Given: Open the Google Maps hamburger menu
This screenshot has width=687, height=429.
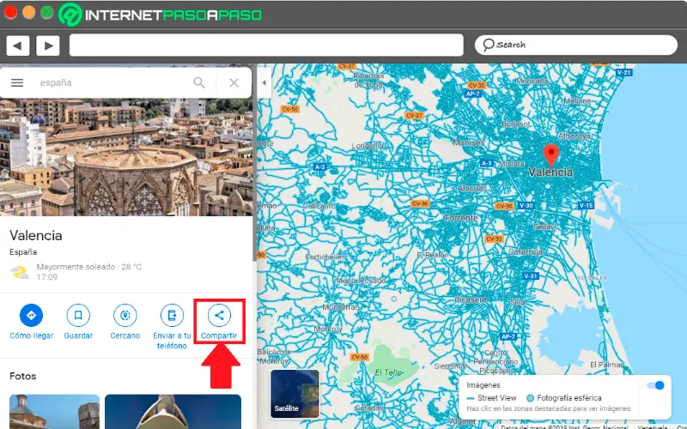Looking at the screenshot, I should pos(17,82).
